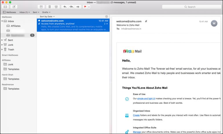Click the 'Welcome to Zoho Mail' subject line
Viewport: 223px width, 134px height.
pos(128,25)
